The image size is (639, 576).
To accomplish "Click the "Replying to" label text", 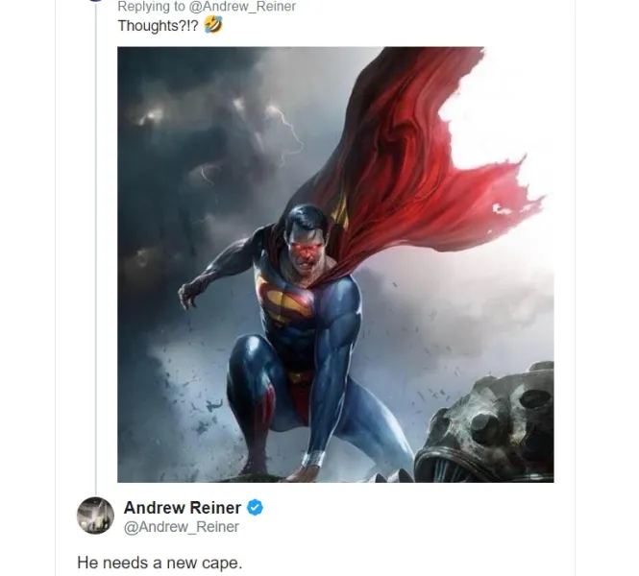I will pyautogui.click(x=152, y=7).
